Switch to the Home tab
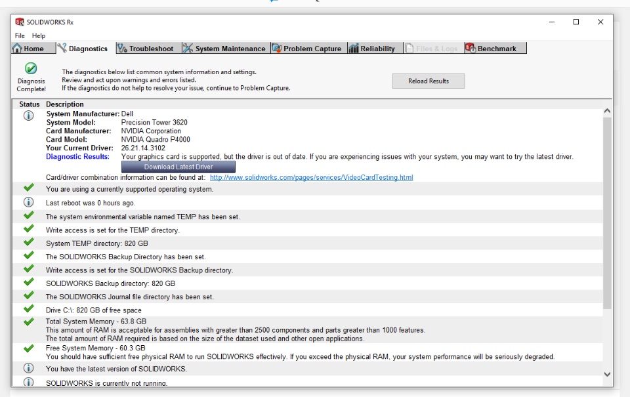Viewport: 630px width, 397px height. click(33, 48)
